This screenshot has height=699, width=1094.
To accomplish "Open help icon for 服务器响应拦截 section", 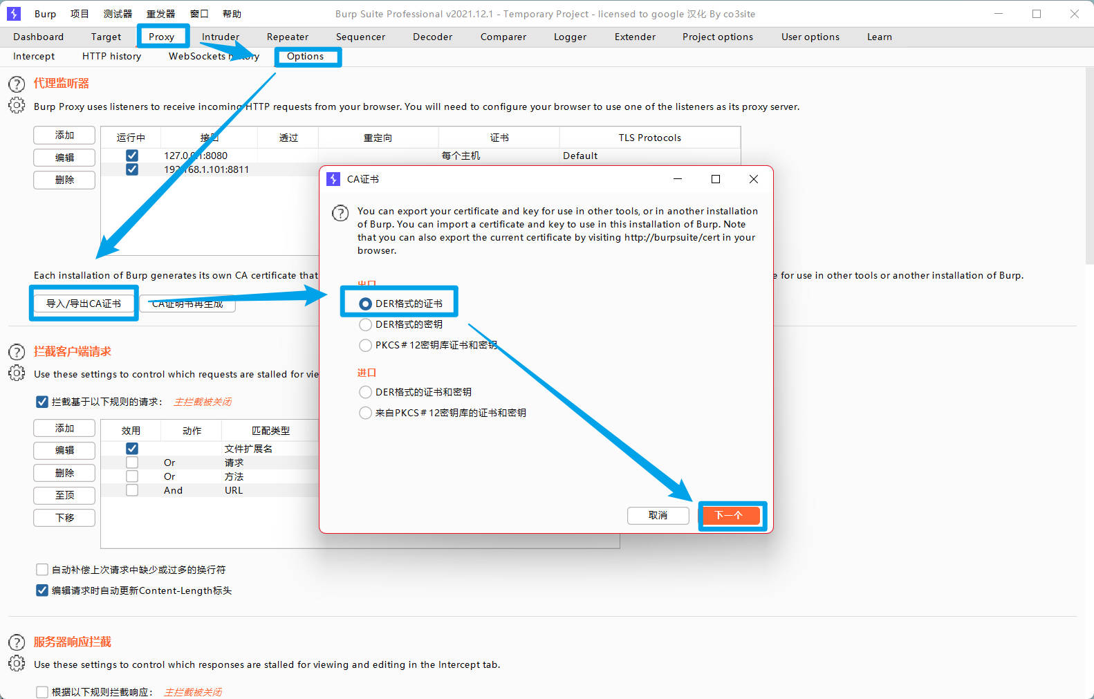I will point(17,642).
